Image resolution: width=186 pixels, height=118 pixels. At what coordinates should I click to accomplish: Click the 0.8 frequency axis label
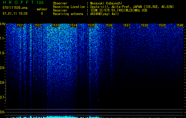pos(2,83)
